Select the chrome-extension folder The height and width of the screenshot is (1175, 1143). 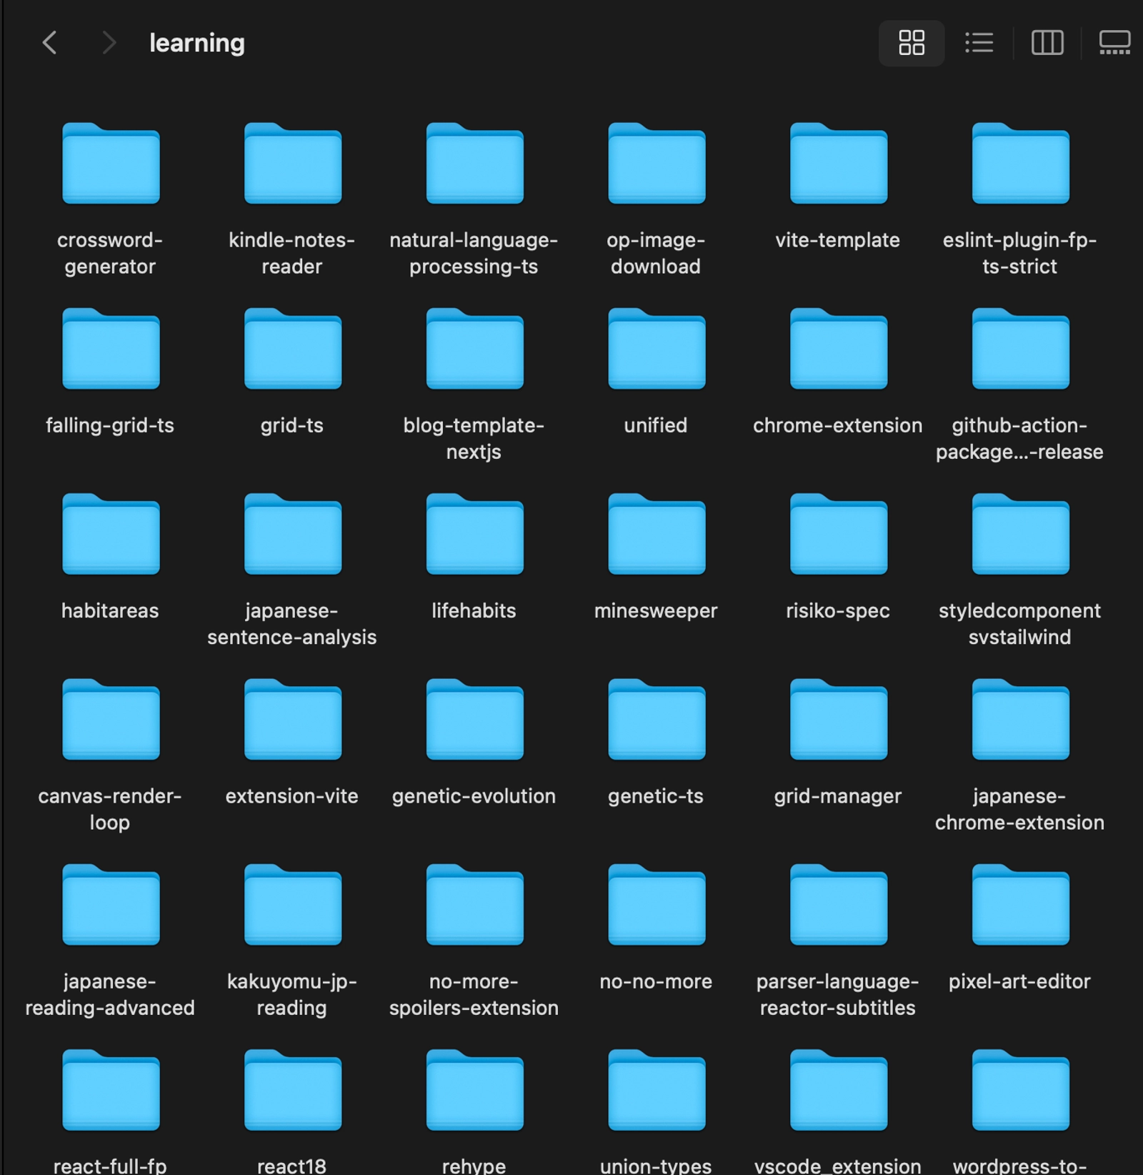(x=838, y=349)
